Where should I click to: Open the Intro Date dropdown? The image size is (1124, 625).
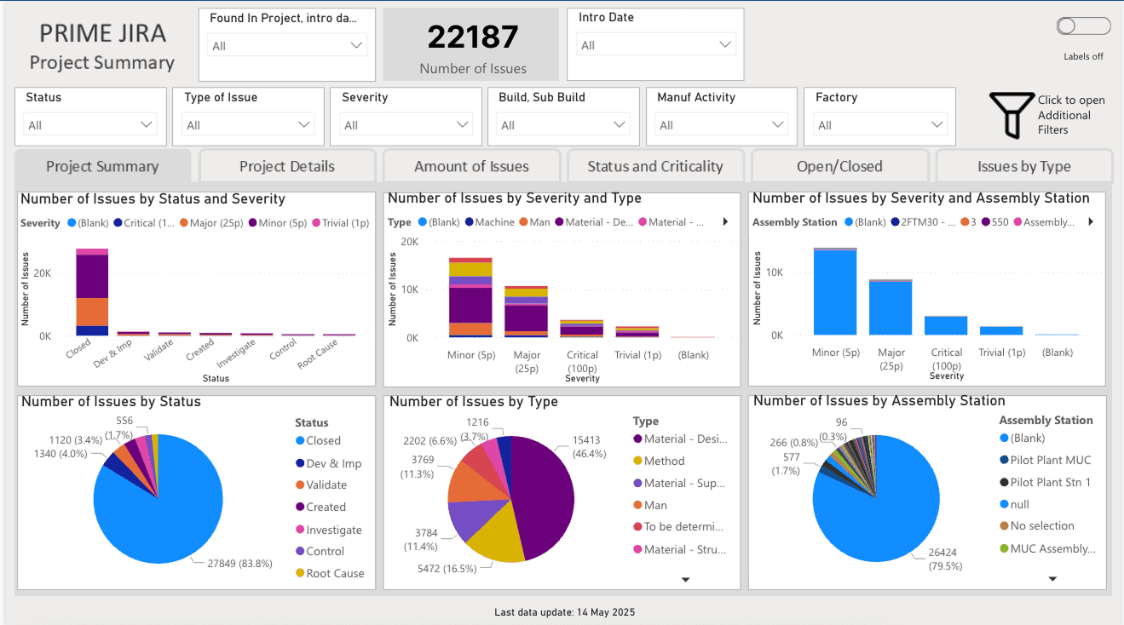[x=655, y=45]
